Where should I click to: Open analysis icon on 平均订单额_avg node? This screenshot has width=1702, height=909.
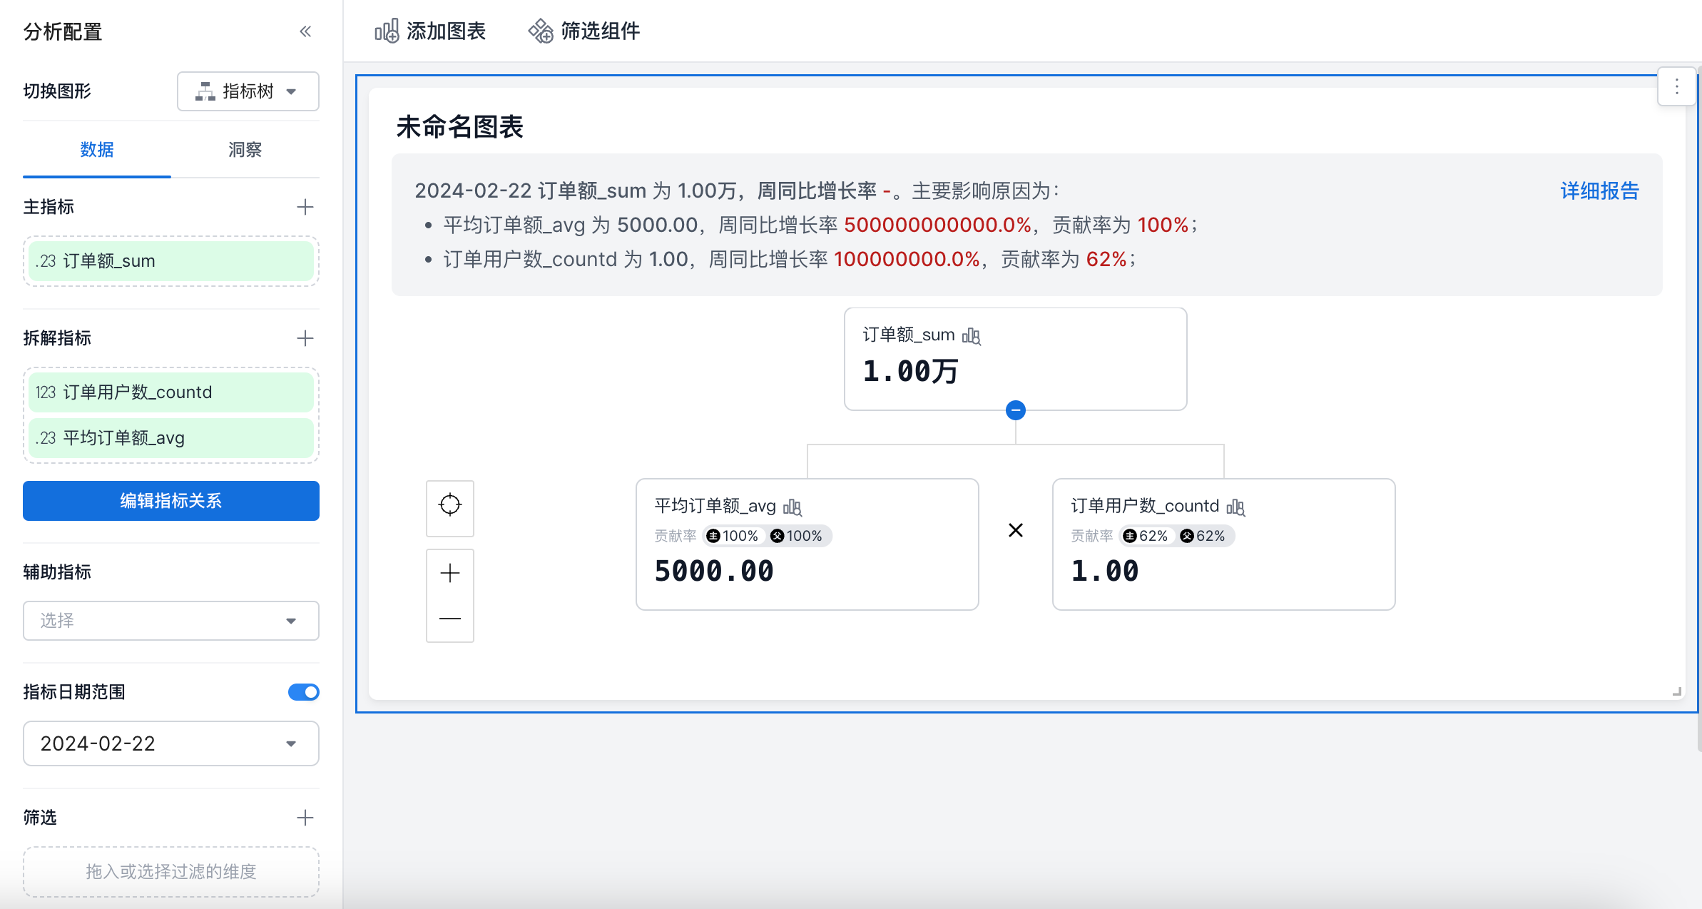[x=793, y=507]
